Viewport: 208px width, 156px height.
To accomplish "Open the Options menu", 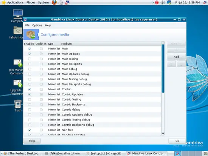I will click(x=37, y=25).
